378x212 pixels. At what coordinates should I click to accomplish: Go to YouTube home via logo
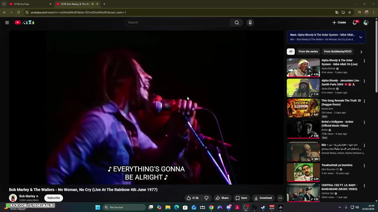tap(25, 22)
